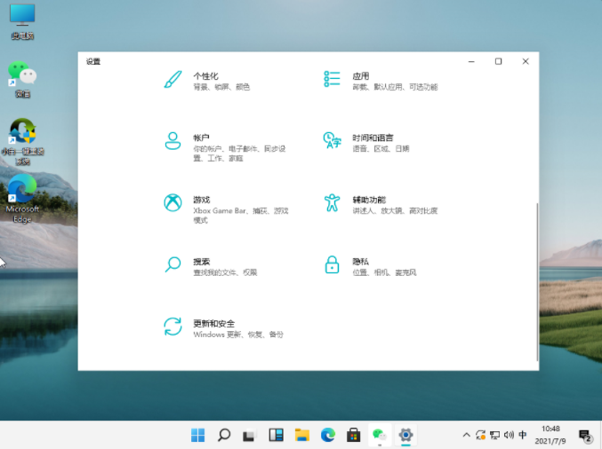This screenshot has height=449, width=602.
Task: Click the Windows Start button on taskbar
Action: click(x=197, y=435)
